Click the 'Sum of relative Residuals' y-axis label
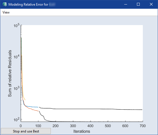 pyautogui.click(x=10, y=74)
